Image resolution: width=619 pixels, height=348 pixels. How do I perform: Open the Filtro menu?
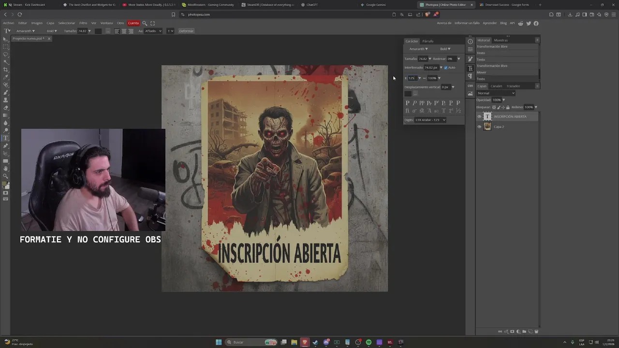pyautogui.click(x=83, y=23)
